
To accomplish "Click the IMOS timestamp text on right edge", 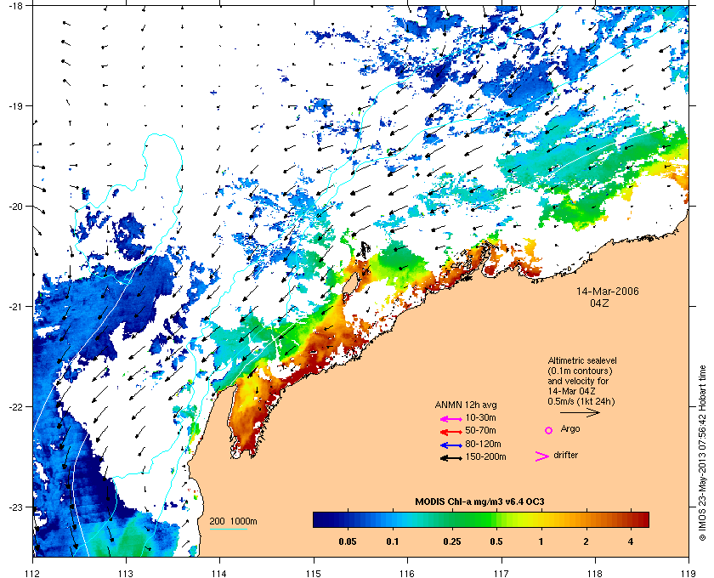I will pos(702,454).
